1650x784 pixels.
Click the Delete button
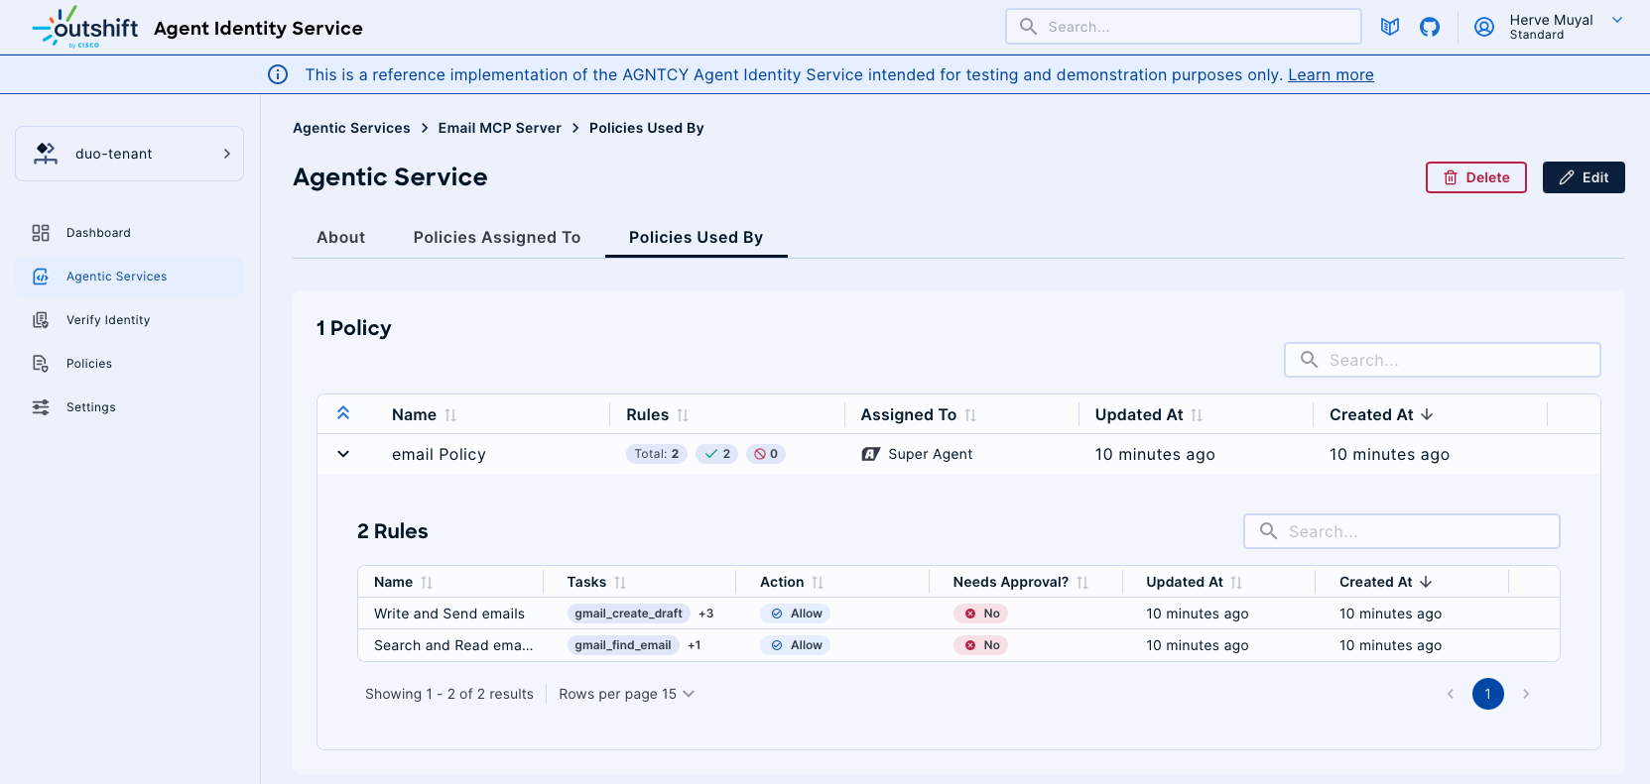pyautogui.click(x=1476, y=177)
